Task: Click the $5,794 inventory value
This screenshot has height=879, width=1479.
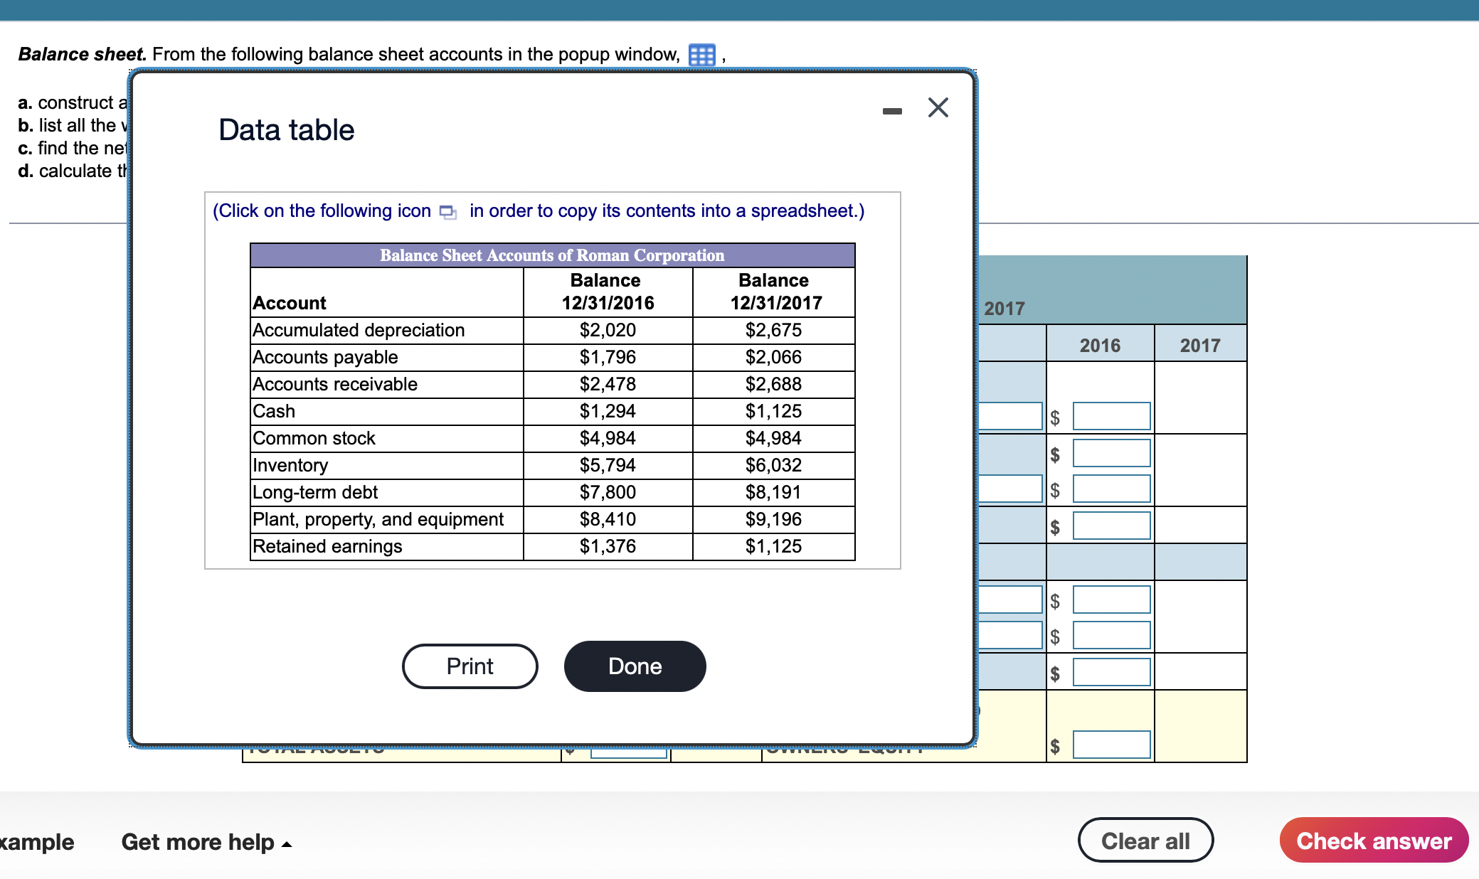Action: point(608,465)
